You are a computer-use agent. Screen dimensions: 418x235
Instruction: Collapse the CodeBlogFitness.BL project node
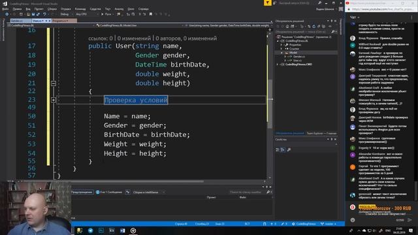click(278, 41)
